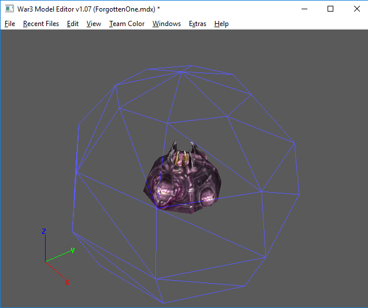
Task: Open the Windows menu
Action: 166,24
